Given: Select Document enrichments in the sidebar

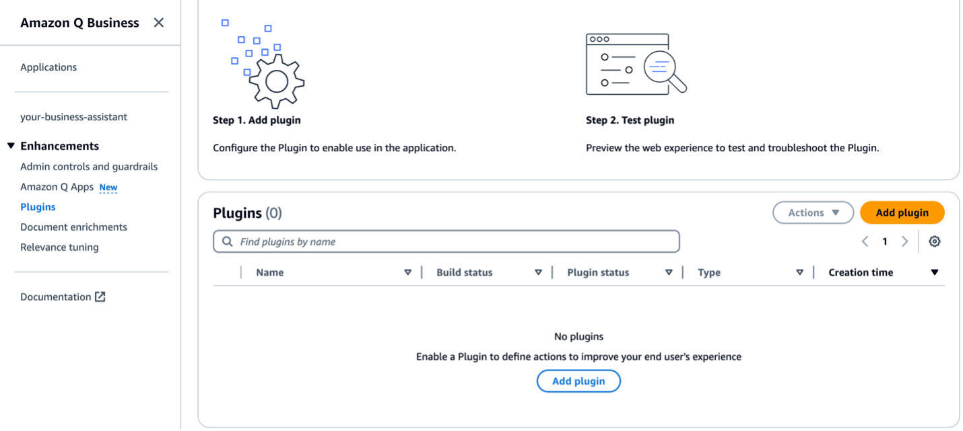Looking at the screenshot, I should click(73, 227).
